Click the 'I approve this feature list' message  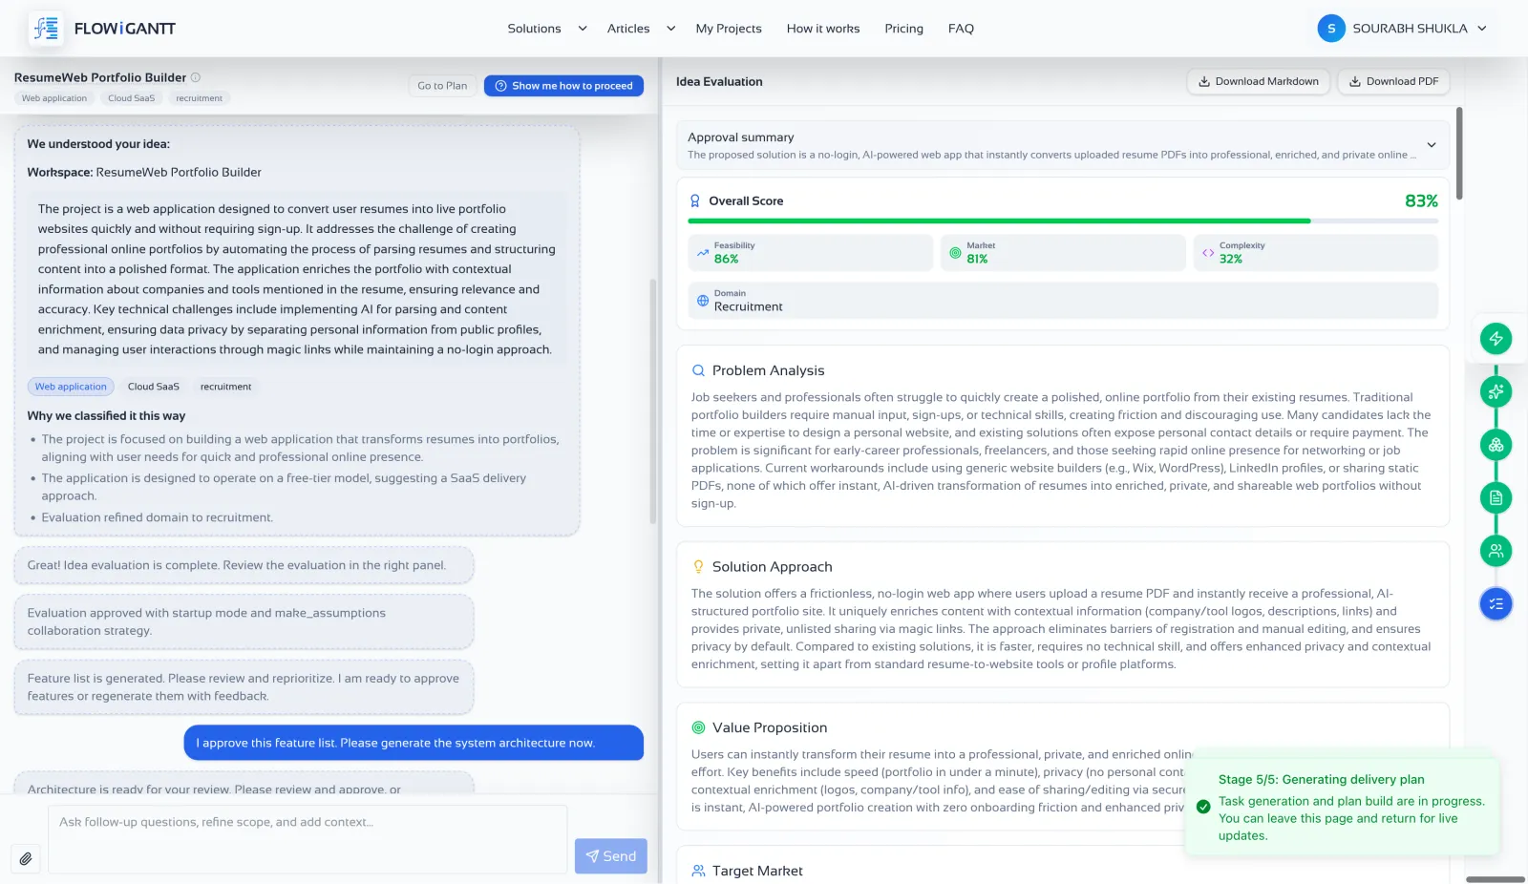(414, 743)
